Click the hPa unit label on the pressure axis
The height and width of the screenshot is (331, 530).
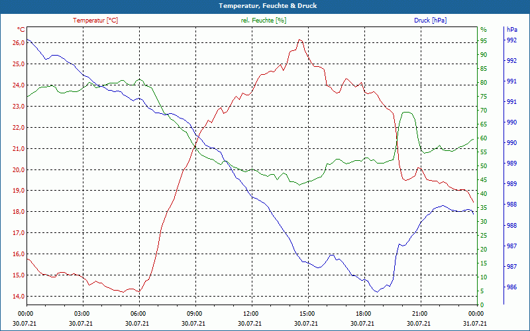pos(511,30)
